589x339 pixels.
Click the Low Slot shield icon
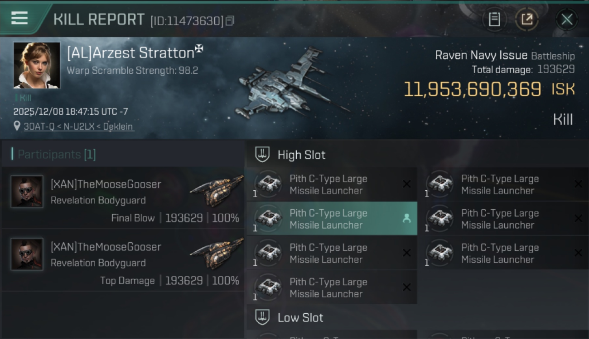[x=262, y=317]
